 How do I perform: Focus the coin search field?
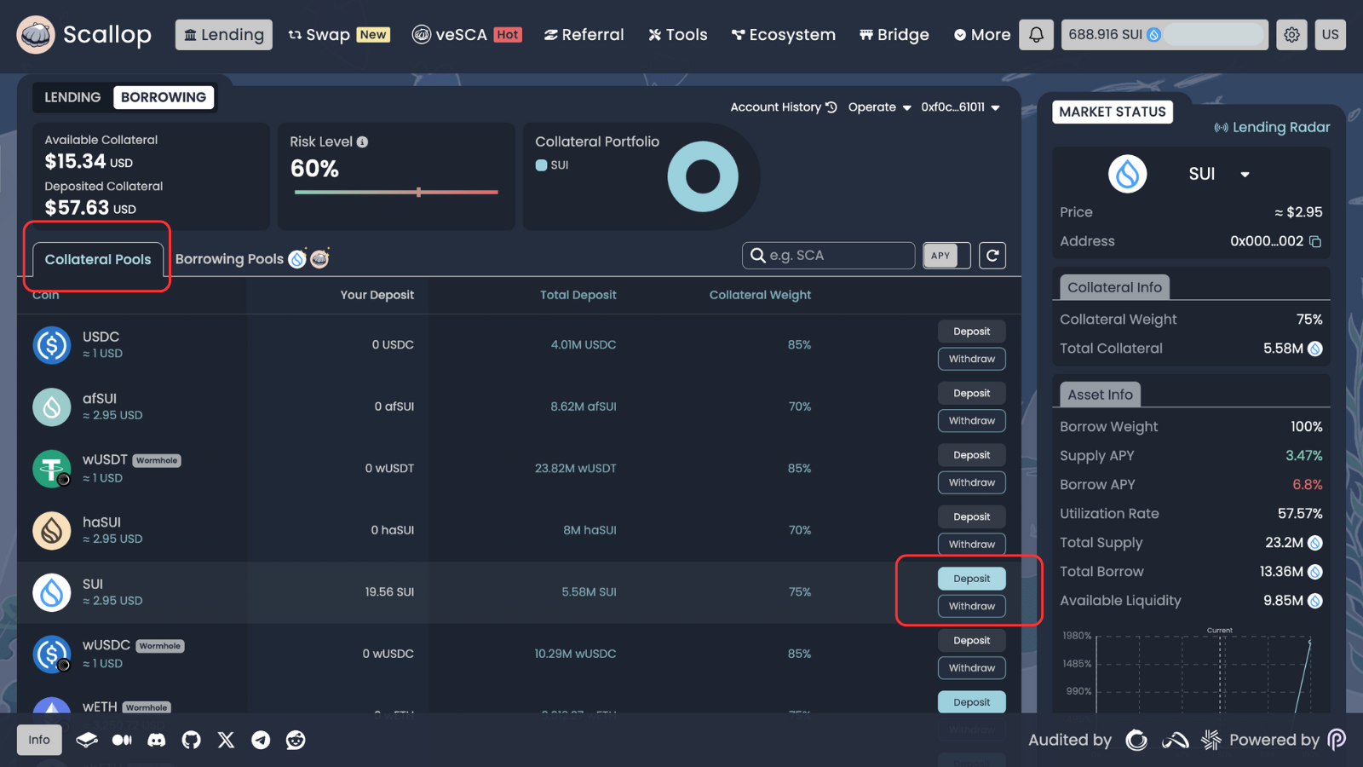(829, 256)
